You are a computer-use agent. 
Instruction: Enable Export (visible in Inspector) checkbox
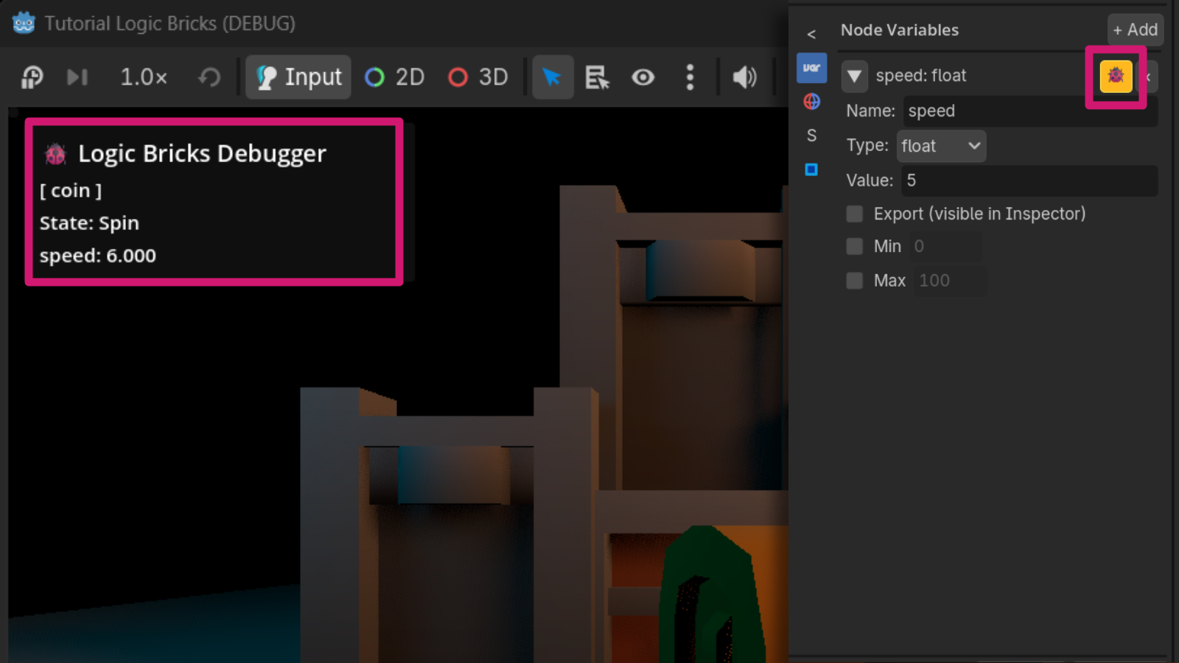855,214
